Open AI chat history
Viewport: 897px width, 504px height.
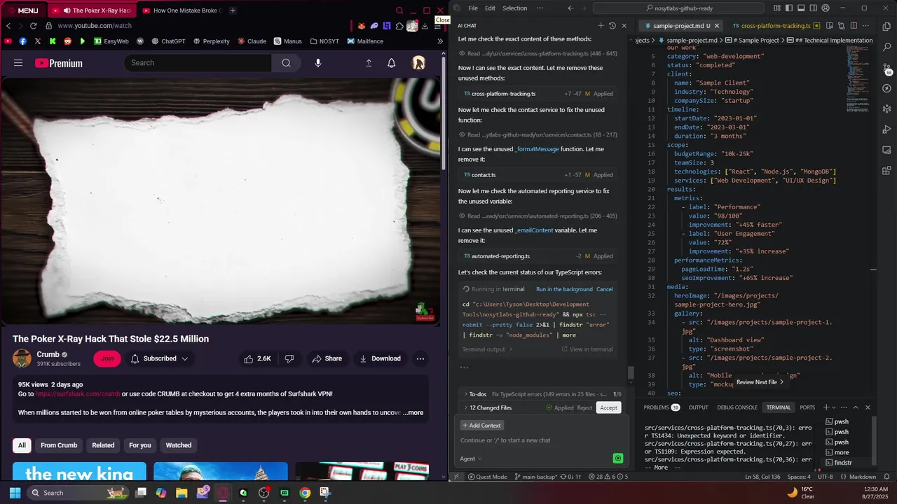pyautogui.click(x=612, y=26)
